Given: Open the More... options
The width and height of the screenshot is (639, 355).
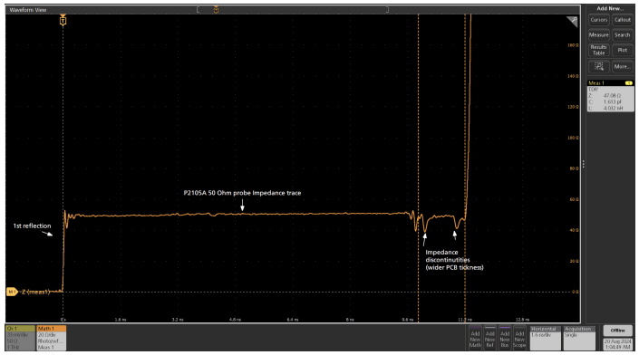Looking at the screenshot, I should pos(623,66).
